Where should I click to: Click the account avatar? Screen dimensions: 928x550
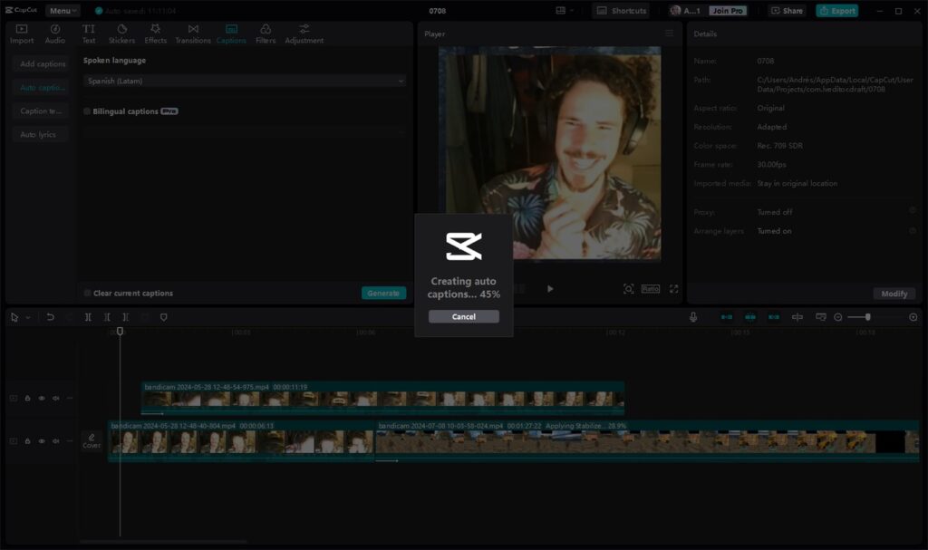click(x=675, y=11)
